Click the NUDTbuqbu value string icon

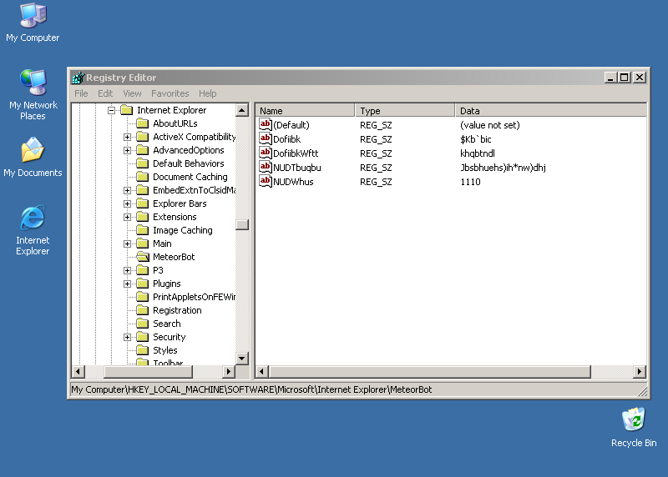[x=266, y=168]
